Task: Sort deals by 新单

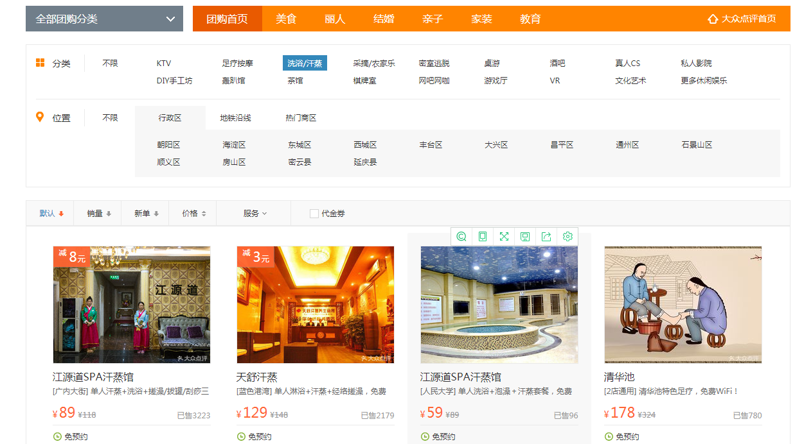Action: click(x=147, y=214)
